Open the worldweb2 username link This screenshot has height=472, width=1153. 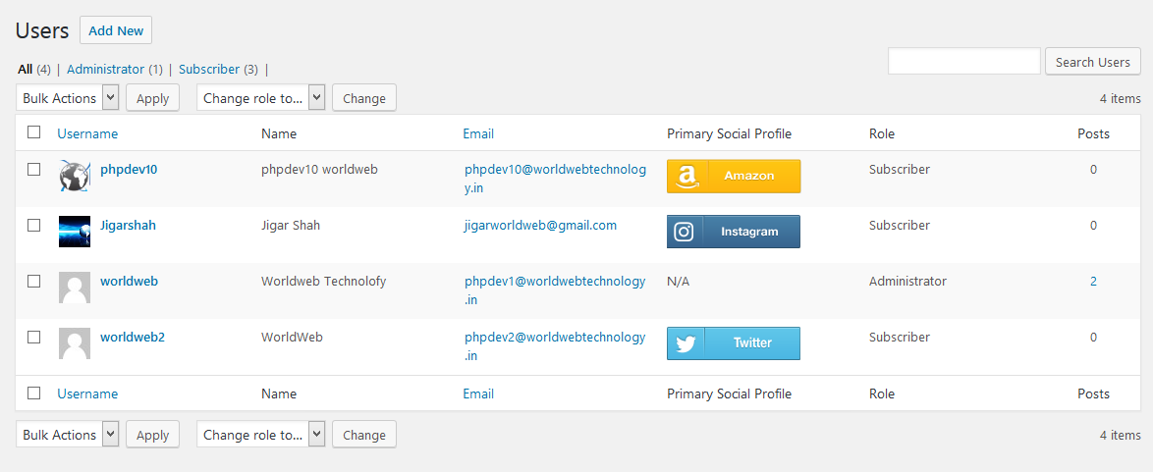coord(133,337)
